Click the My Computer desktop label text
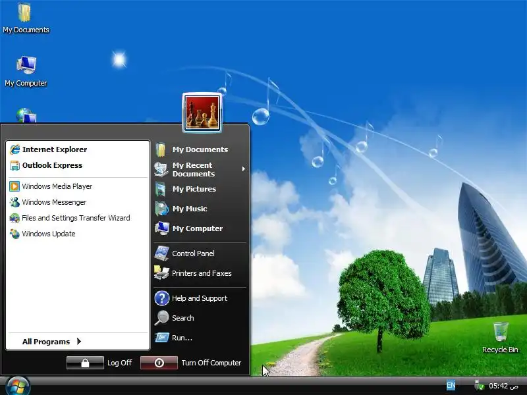 click(26, 83)
